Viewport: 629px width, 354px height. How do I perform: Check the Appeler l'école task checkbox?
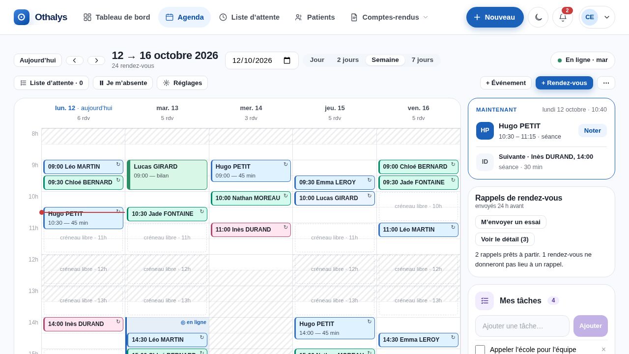(480, 350)
